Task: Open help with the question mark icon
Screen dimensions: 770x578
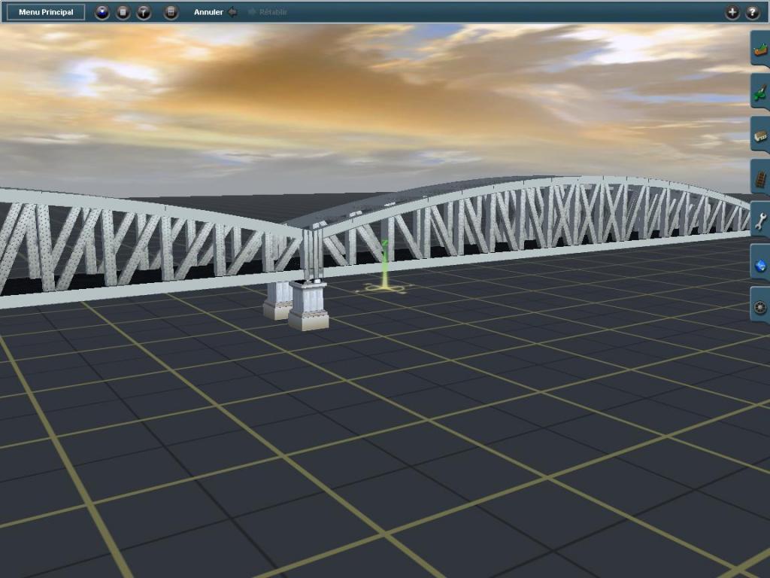Action: (x=753, y=12)
